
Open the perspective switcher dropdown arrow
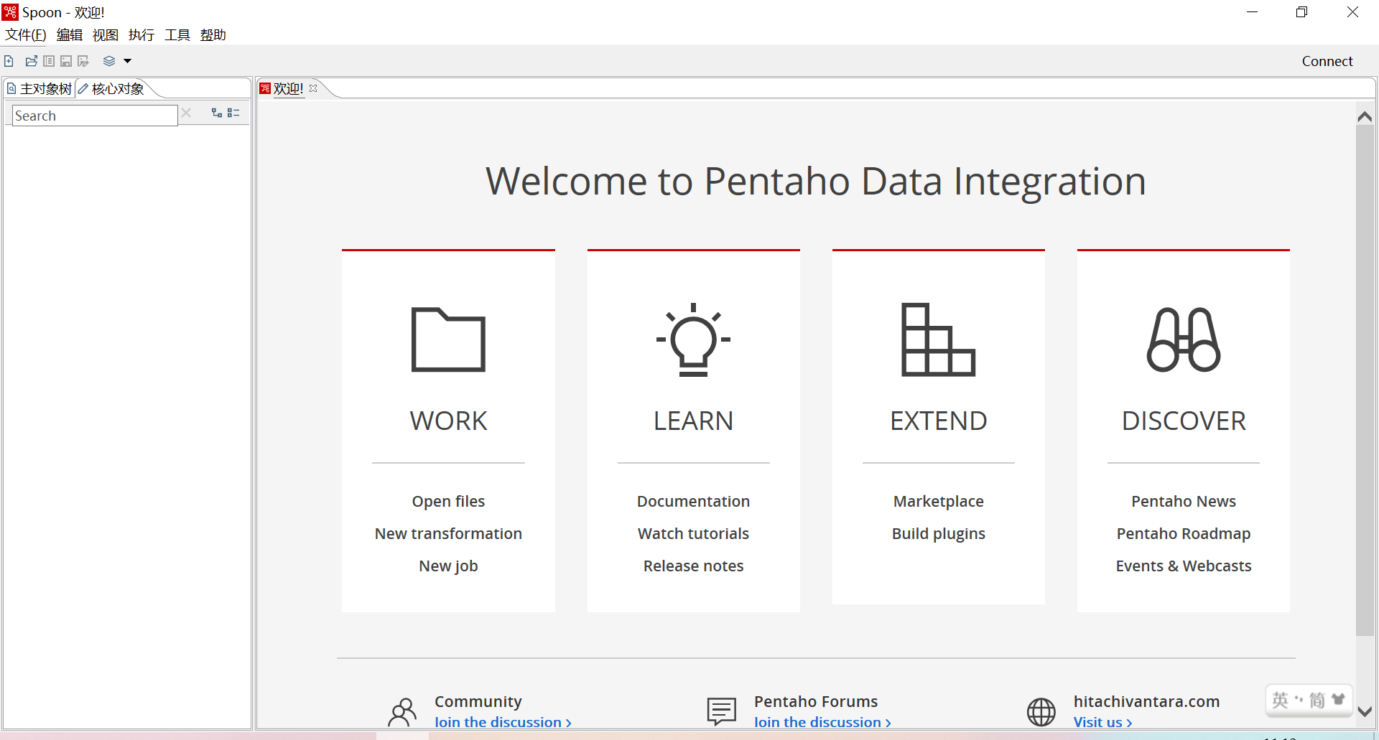tap(128, 61)
